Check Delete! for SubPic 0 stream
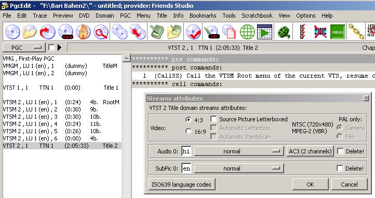This screenshot has width=375, height=198. click(x=340, y=168)
